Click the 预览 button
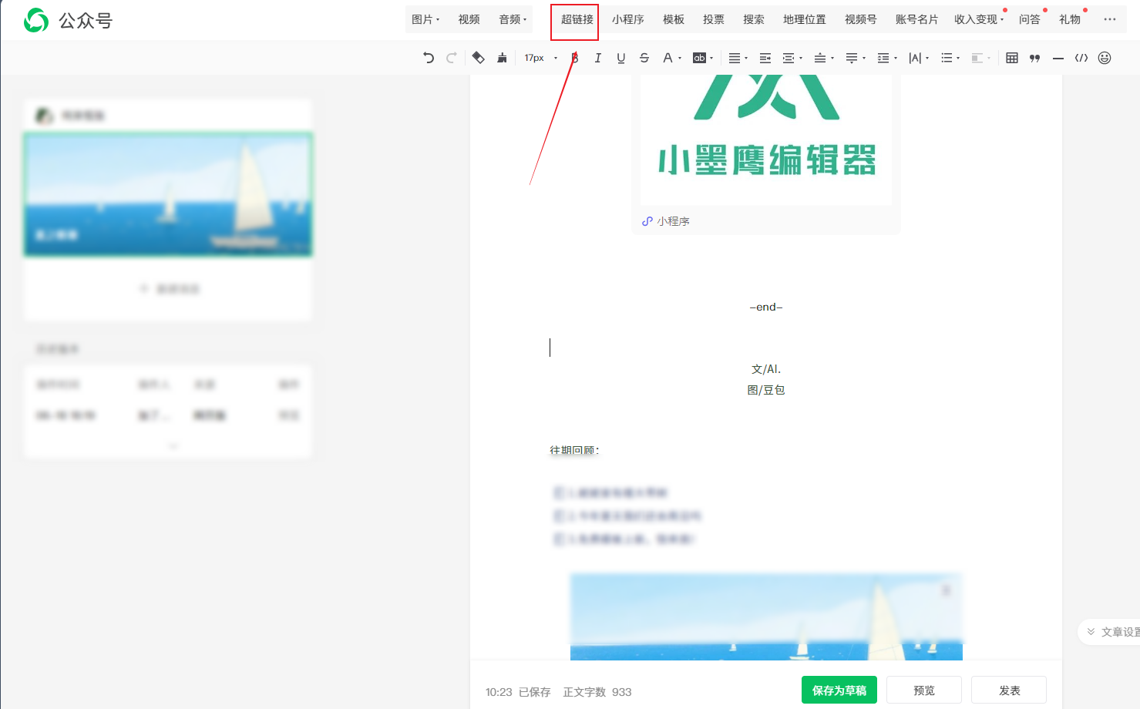Viewport: 1140px width, 709px height. pyautogui.click(x=924, y=691)
